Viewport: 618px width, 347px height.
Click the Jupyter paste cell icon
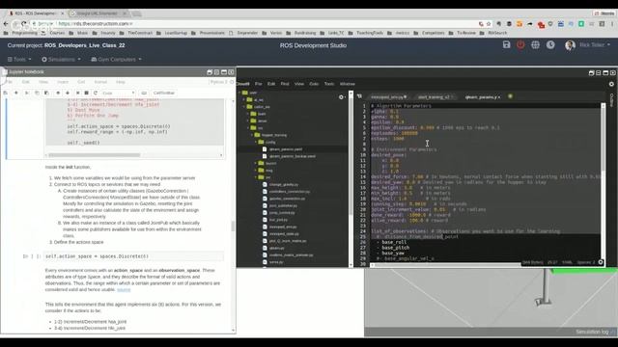[46, 93]
